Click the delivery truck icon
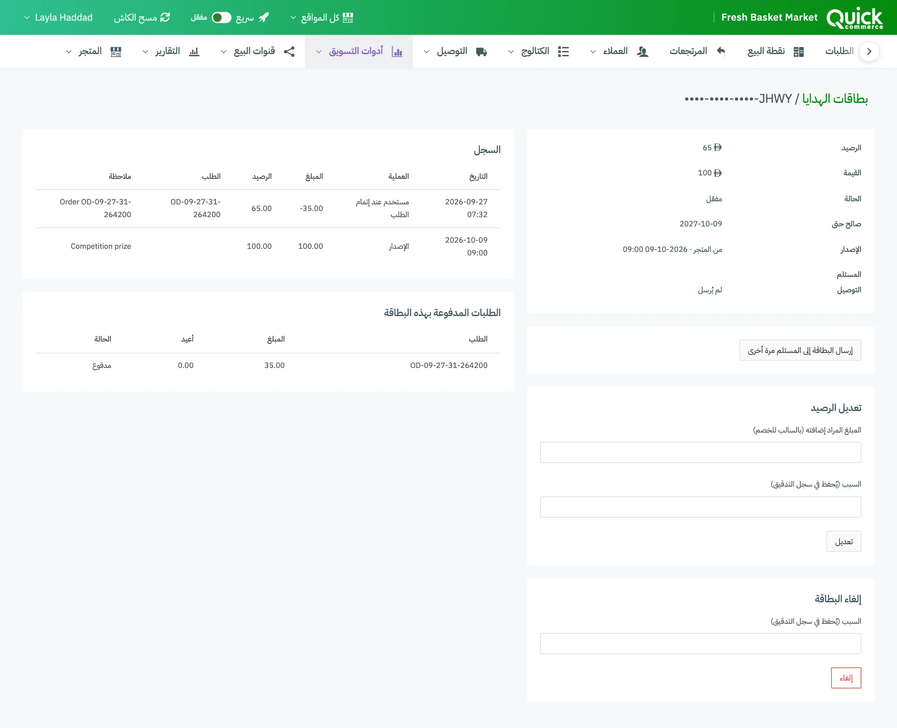 click(x=481, y=52)
